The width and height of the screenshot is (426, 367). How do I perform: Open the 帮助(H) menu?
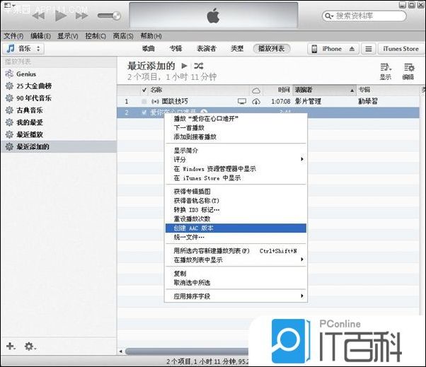pos(151,36)
